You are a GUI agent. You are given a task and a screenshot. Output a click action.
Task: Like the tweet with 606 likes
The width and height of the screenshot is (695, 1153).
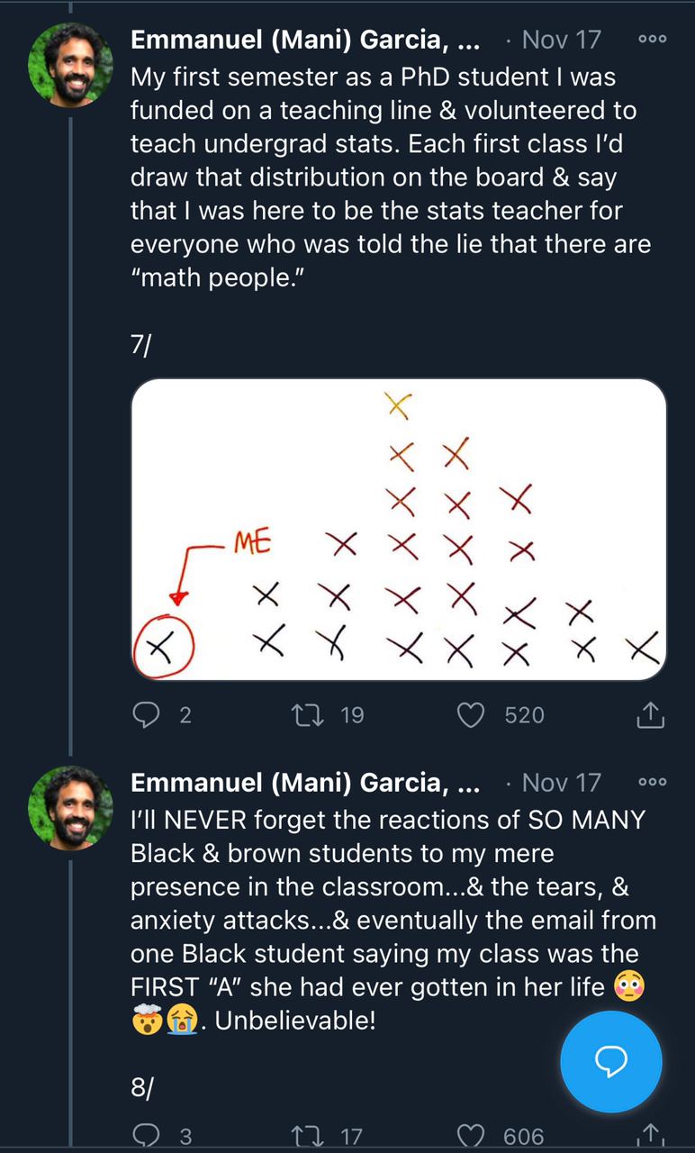(x=471, y=1136)
